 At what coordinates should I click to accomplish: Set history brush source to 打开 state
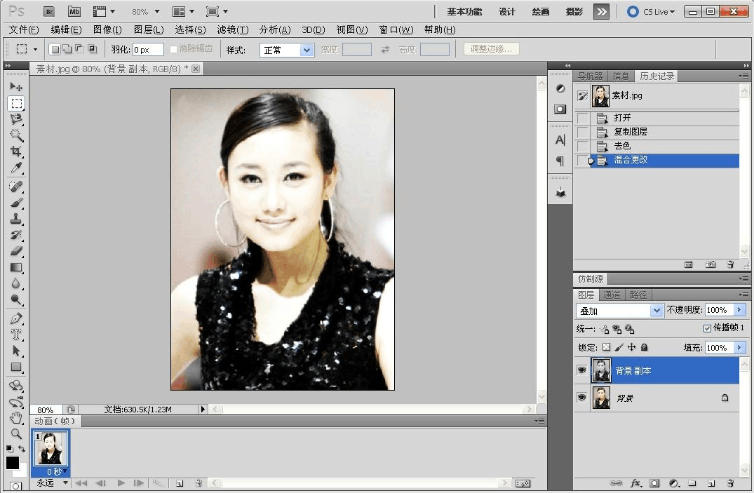[583, 118]
